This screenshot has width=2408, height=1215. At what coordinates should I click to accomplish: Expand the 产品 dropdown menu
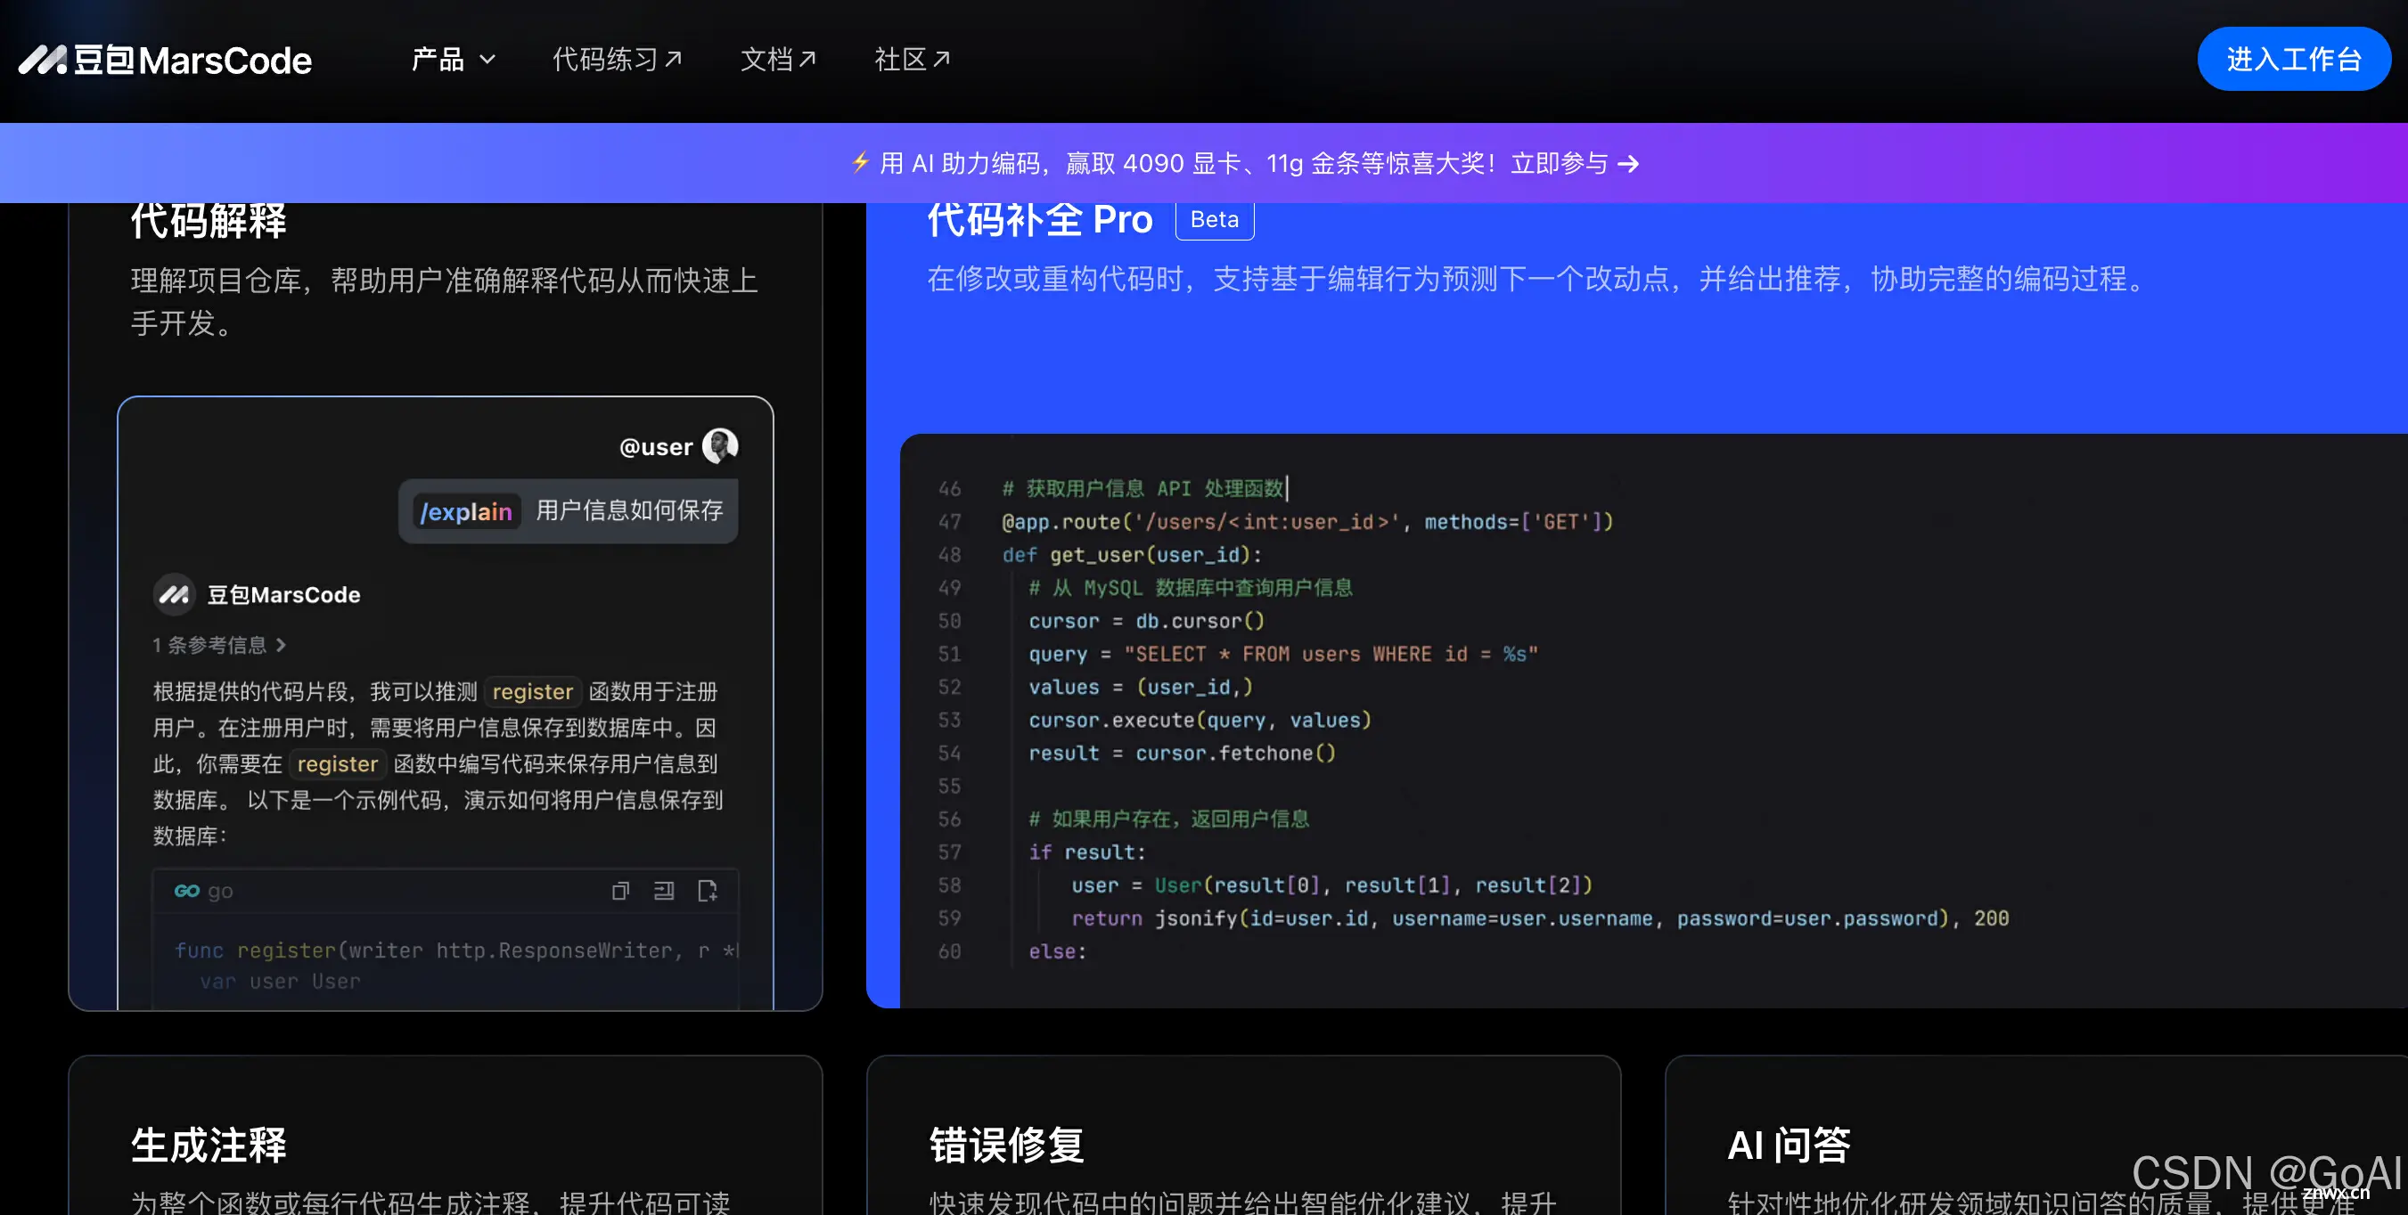pos(454,60)
